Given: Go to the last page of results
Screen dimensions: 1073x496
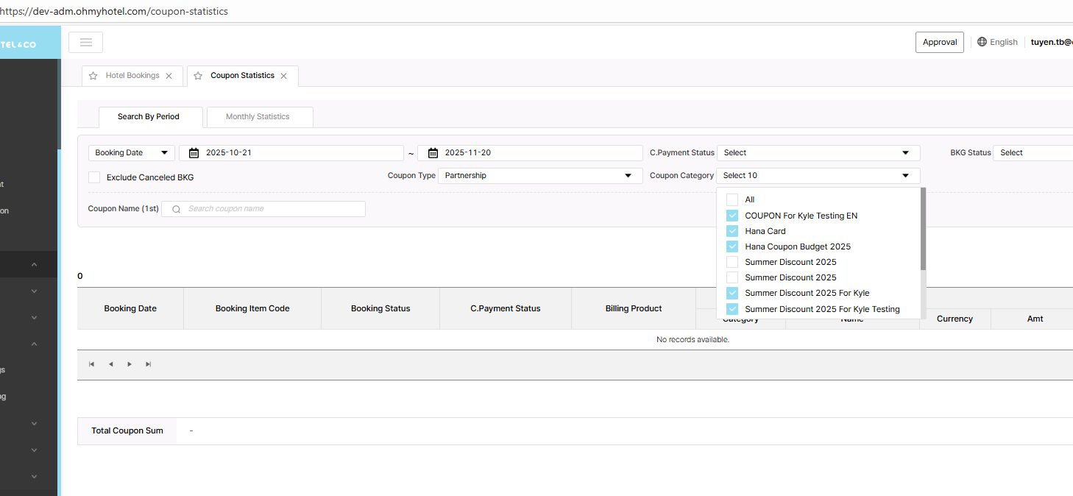Looking at the screenshot, I should pyautogui.click(x=149, y=364).
